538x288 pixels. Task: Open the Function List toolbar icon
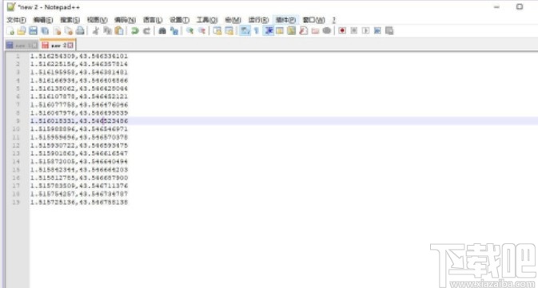point(303,31)
